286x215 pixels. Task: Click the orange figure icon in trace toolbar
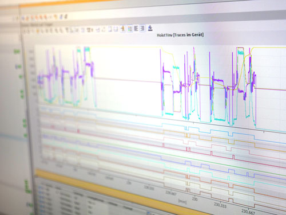pos(123,29)
